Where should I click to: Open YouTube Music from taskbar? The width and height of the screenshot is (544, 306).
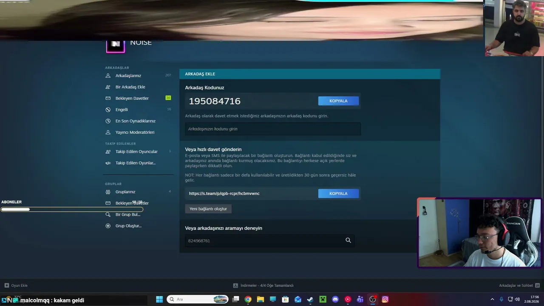pyautogui.click(x=348, y=299)
